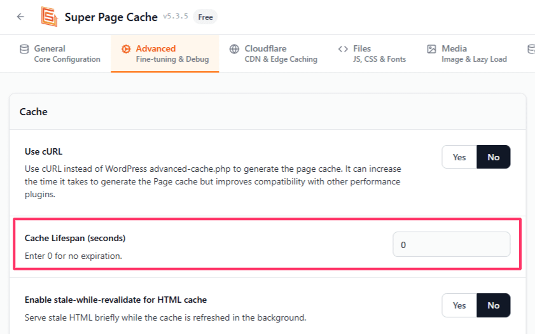The height and width of the screenshot is (334, 535).
Task: Set stale-while-revalidate to No
Action: 494,305
